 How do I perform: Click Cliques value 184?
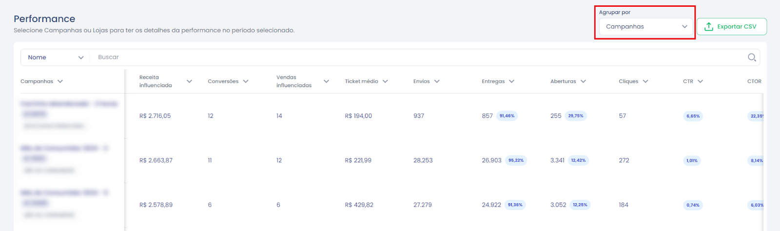tap(624, 205)
